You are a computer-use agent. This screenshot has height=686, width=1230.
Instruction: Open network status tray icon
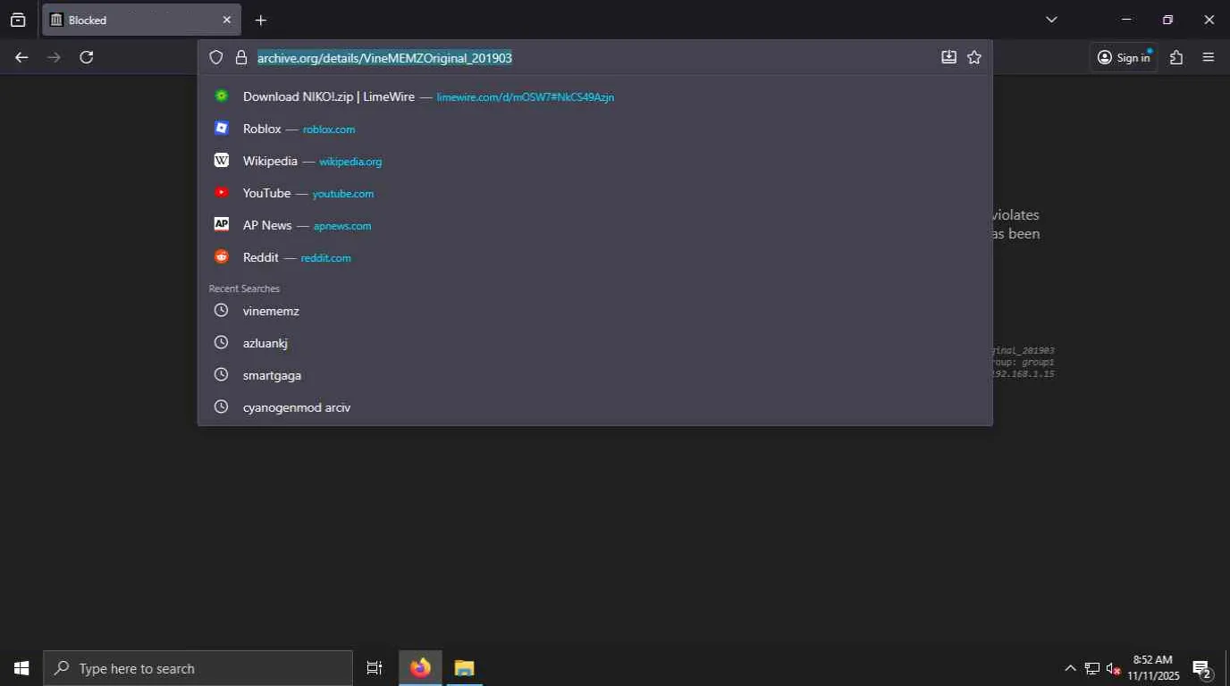pyautogui.click(x=1092, y=668)
